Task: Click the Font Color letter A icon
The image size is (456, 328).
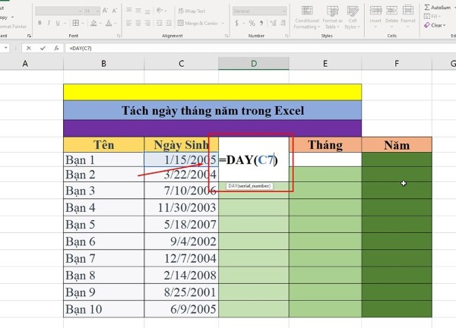Action: click(x=109, y=23)
